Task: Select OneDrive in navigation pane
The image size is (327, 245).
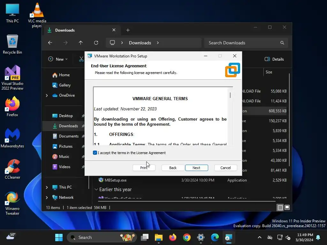Action: point(67,95)
